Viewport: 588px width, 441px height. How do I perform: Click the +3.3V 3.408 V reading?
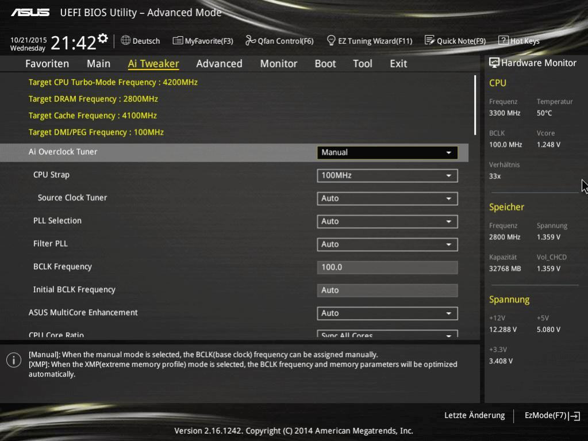coord(501,361)
